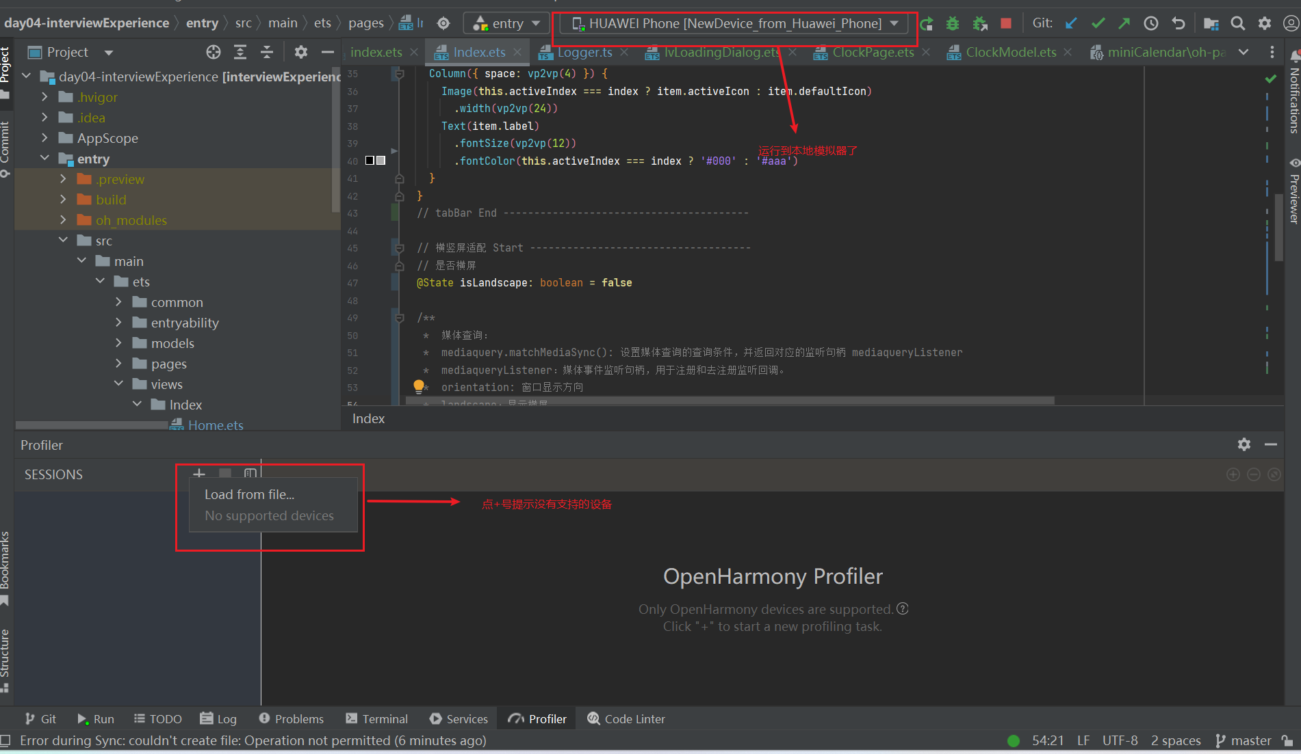
Task: Expand the pages folder in tree
Action: (x=118, y=363)
